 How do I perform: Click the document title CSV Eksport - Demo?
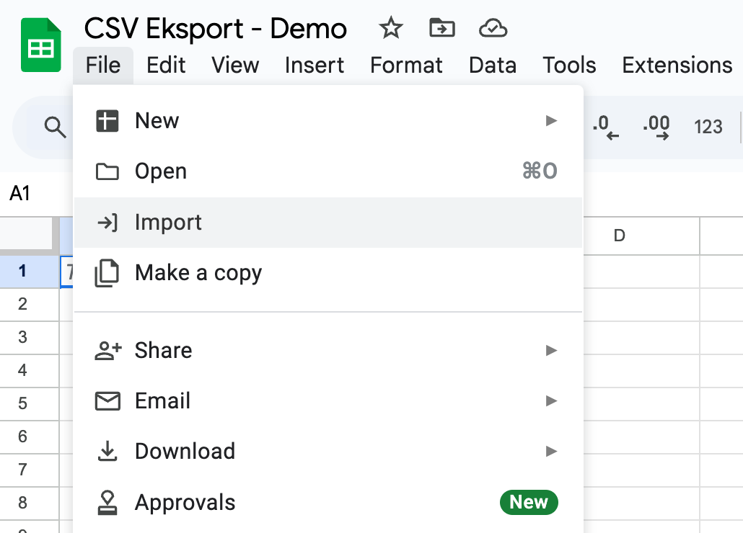pos(216,28)
